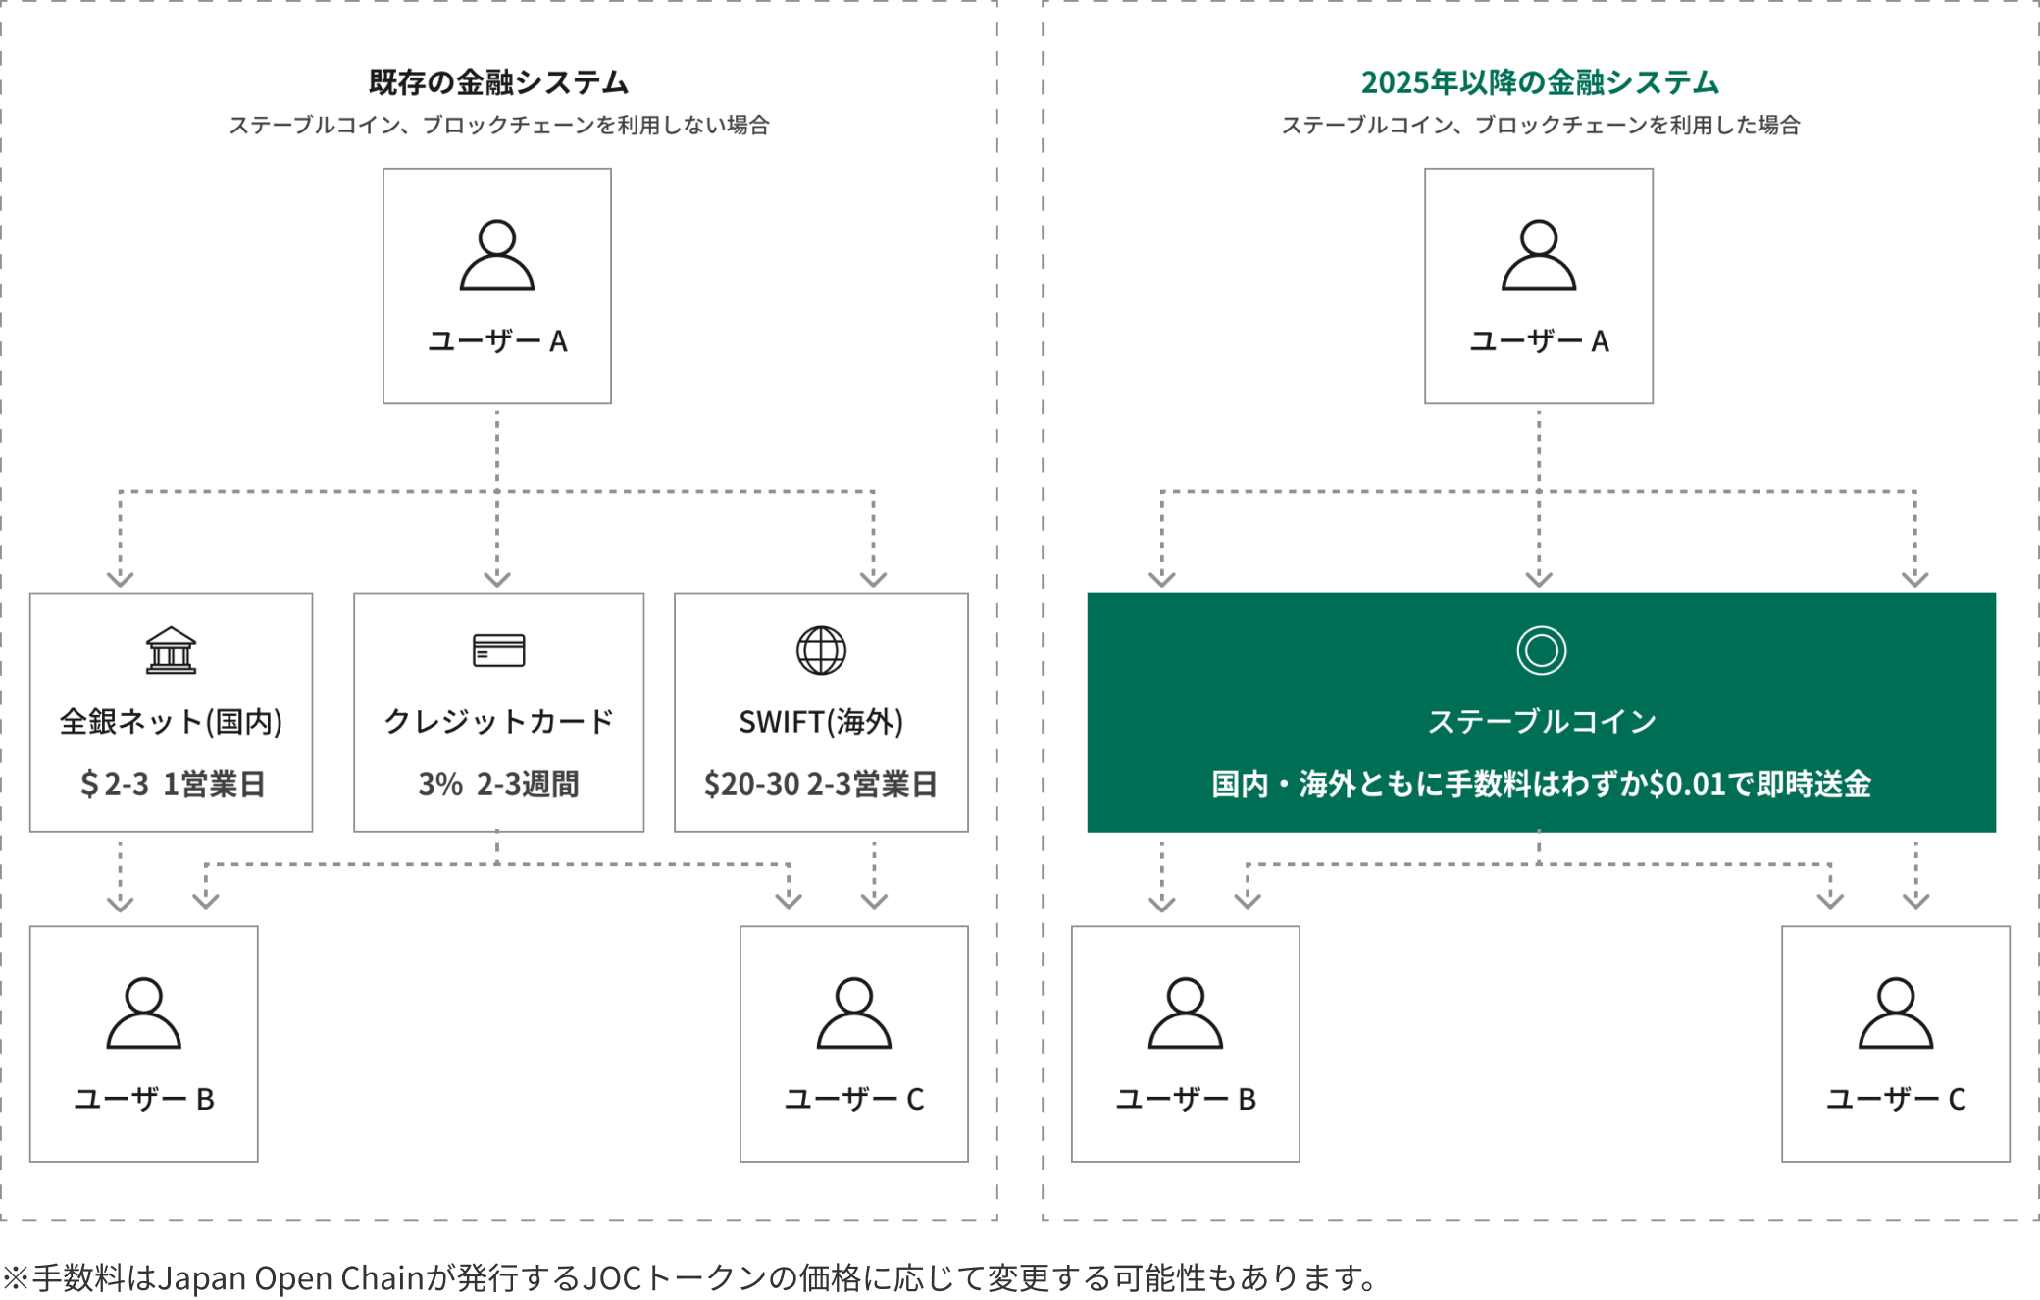Click the ステーブルコイン label in green box
The image size is (2040, 1300).
[x=1542, y=722]
